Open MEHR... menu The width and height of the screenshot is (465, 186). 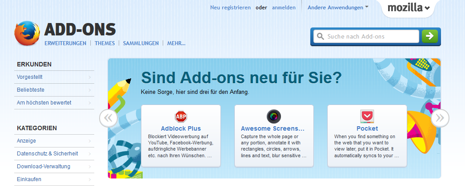pos(176,43)
